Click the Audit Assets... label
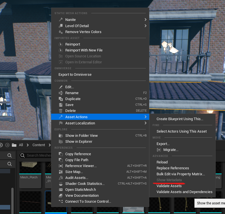Viewport: 225px width, 214px height. 77,178
